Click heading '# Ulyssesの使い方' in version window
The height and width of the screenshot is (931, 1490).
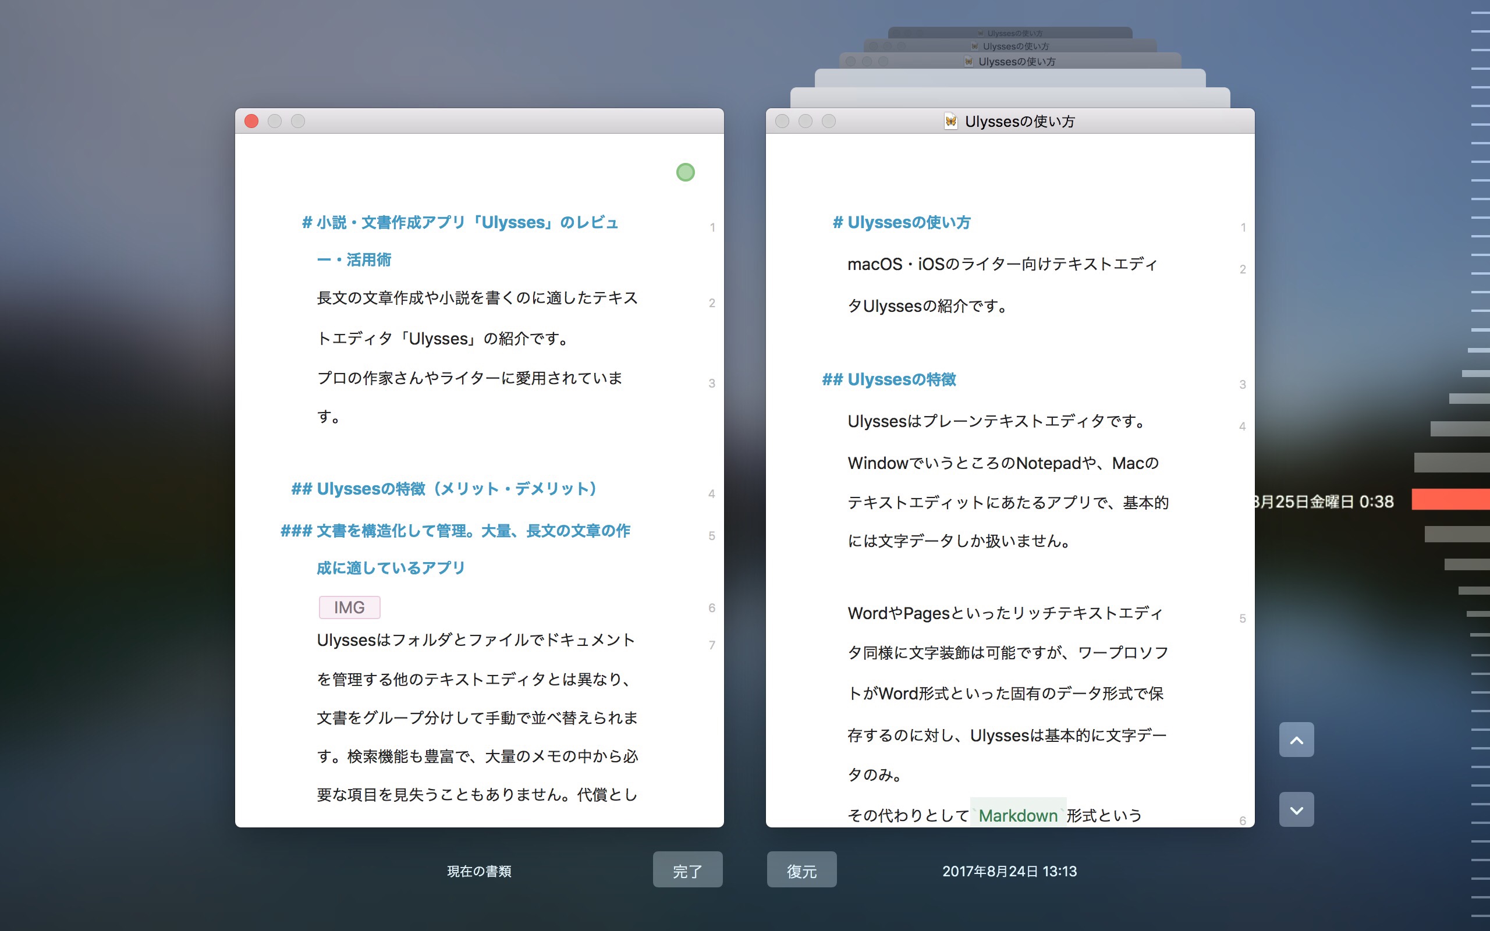pyautogui.click(x=902, y=222)
